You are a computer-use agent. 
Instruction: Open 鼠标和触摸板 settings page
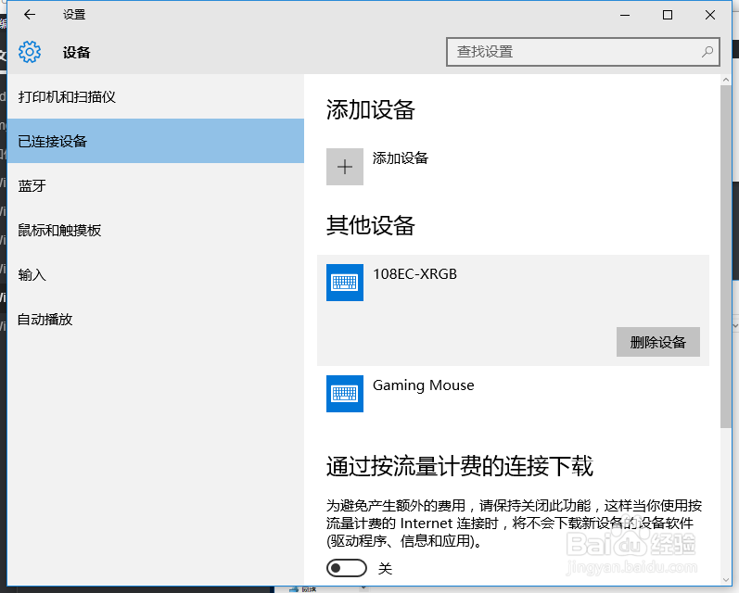click(156, 231)
